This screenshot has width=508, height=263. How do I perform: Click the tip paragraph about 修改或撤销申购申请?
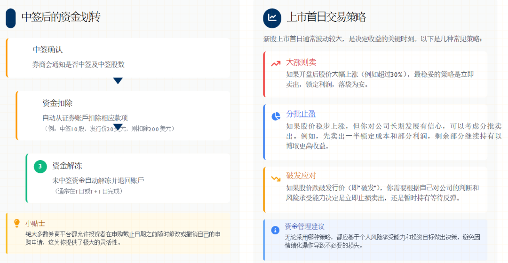123,238
